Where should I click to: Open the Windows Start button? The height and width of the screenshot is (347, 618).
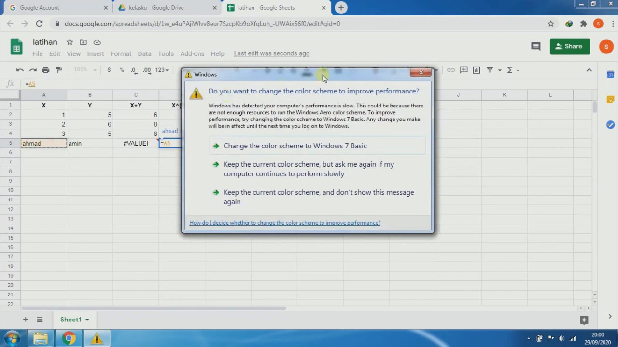coord(13,338)
